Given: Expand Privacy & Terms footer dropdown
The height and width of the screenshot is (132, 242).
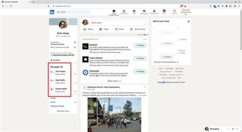Looking at the screenshot, I should (166, 72).
